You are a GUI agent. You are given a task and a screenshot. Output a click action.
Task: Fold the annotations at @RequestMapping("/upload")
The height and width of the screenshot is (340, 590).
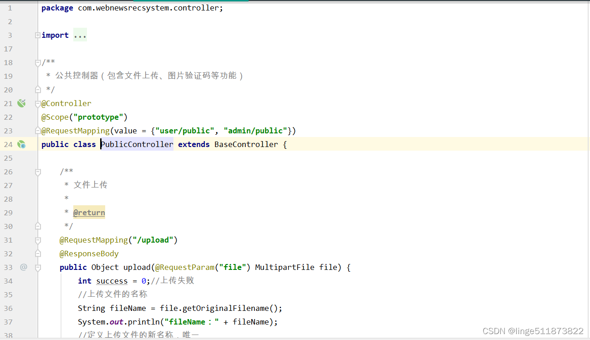click(x=38, y=240)
